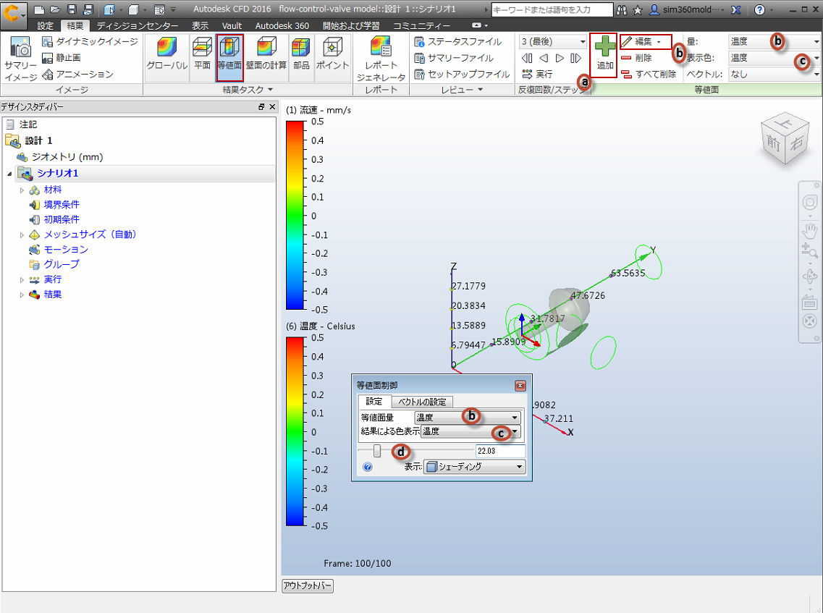The width and height of the screenshot is (823, 613).
Task: Click 実行 run animation button
Action: 538,74
